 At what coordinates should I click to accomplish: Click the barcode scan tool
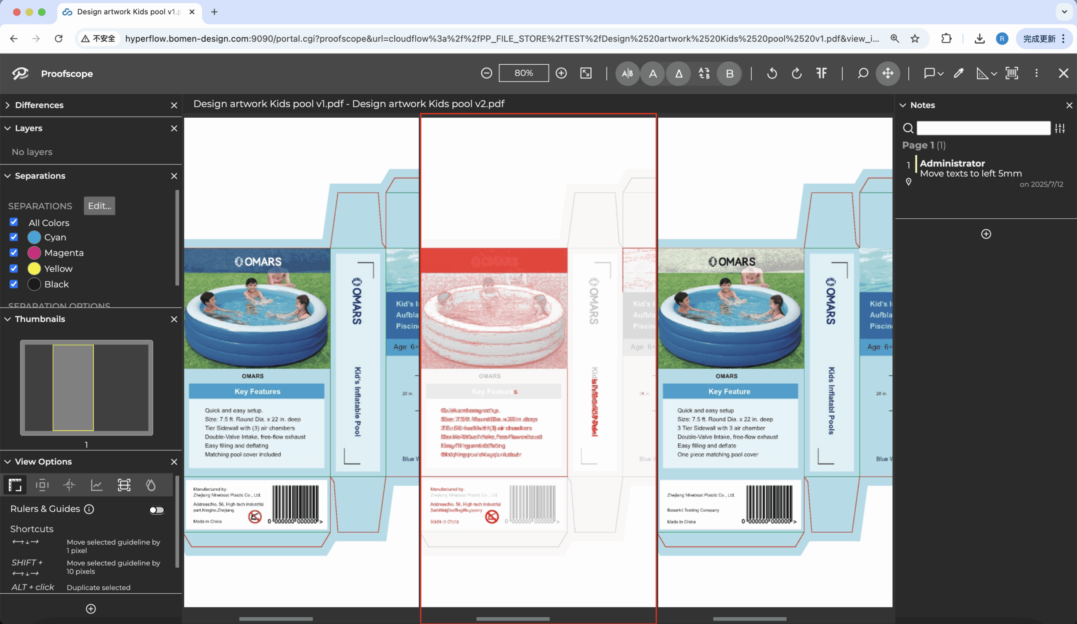(1012, 74)
